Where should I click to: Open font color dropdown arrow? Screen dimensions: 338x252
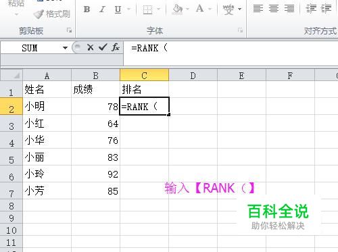coord(210,9)
